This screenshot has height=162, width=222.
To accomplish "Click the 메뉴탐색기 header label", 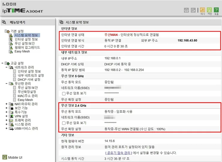I will 18,22.
